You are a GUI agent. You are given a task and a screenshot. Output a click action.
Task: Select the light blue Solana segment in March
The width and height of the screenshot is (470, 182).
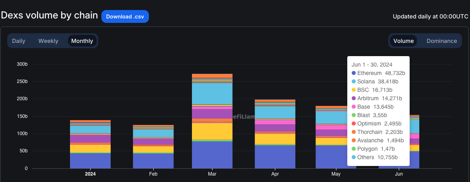coord(212,93)
